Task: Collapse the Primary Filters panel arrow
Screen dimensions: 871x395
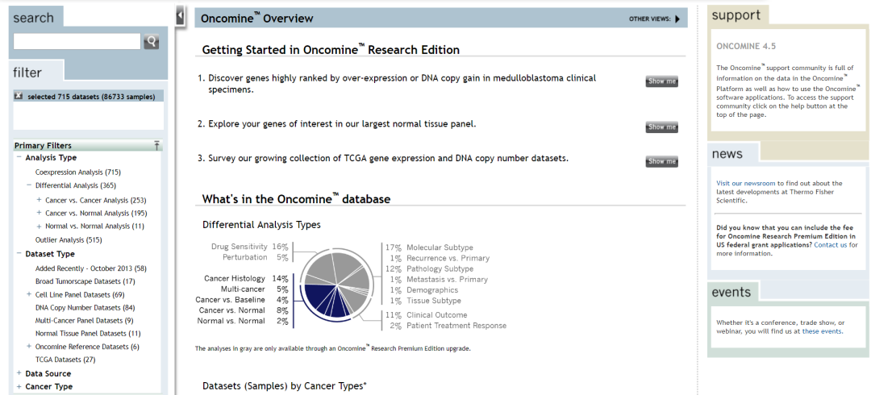Action: click(x=156, y=146)
